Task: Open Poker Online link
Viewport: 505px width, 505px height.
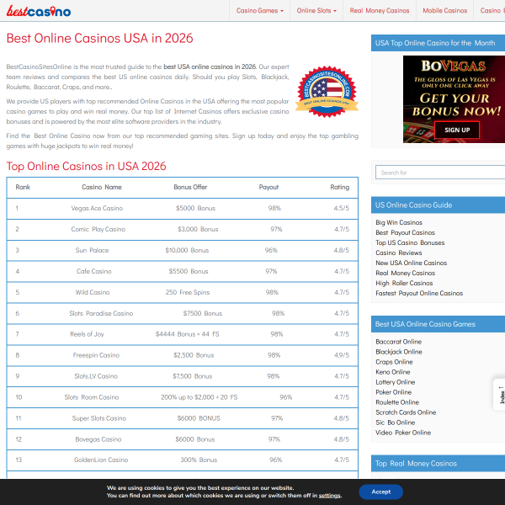Action: pyautogui.click(x=393, y=392)
